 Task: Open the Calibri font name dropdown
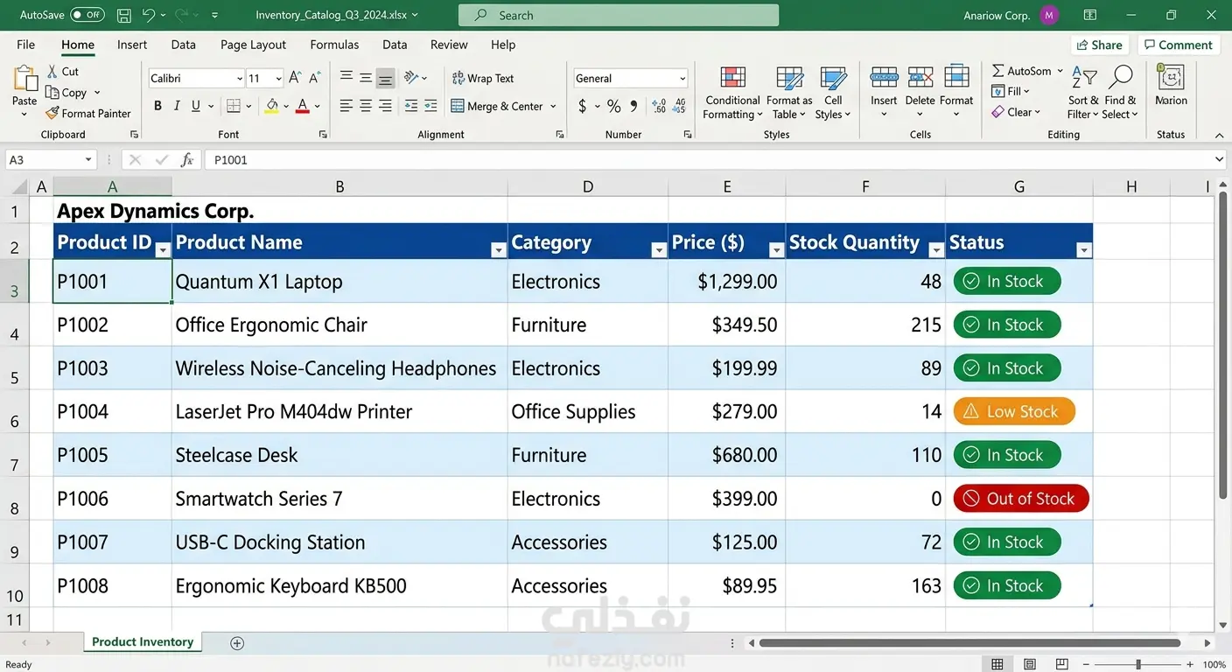click(x=240, y=79)
